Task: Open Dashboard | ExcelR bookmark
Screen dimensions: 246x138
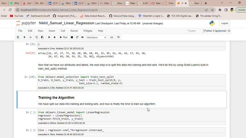Action: point(38,16)
